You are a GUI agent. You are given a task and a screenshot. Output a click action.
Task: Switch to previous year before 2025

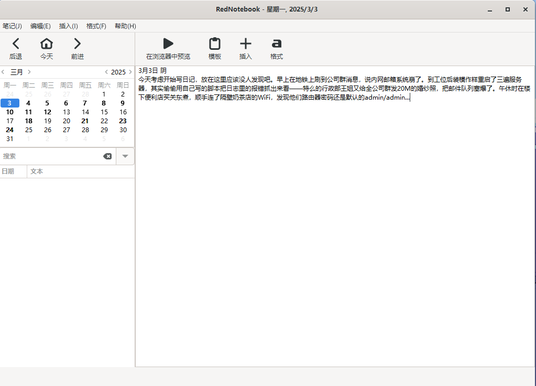[106, 72]
